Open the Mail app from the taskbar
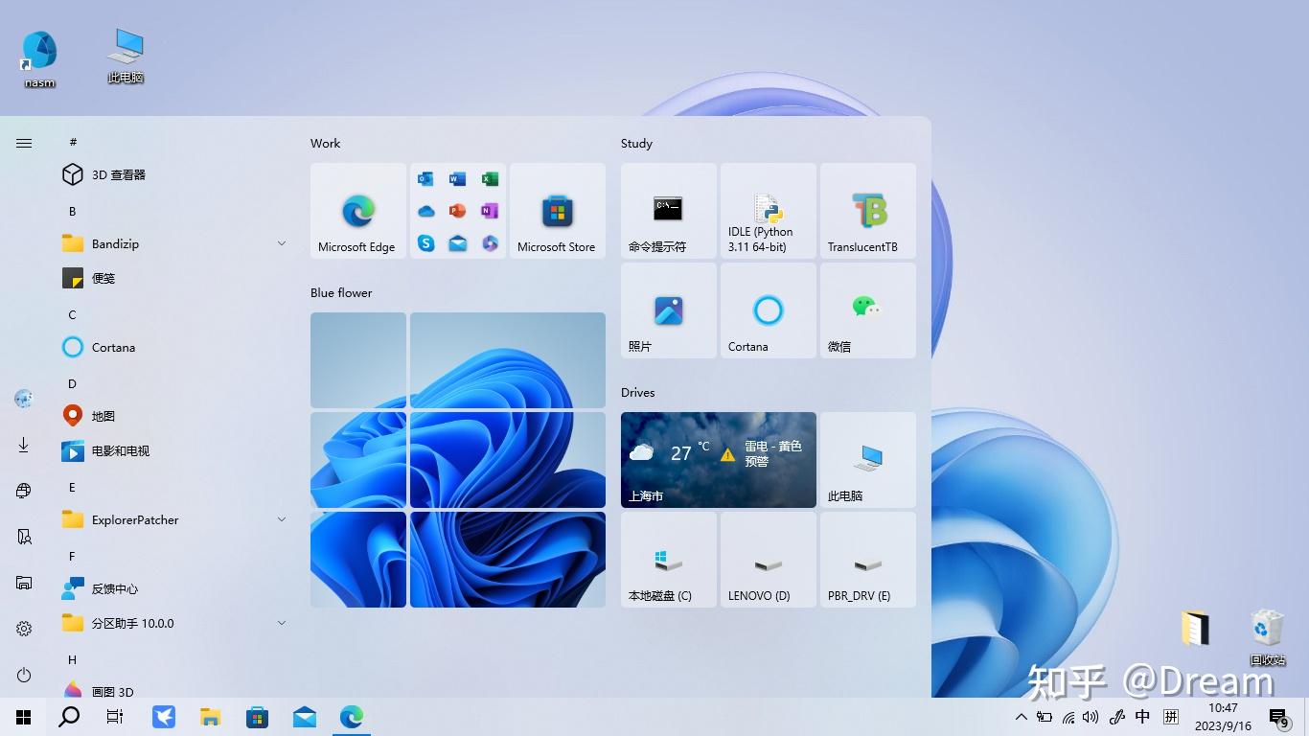 click(305, 717)
